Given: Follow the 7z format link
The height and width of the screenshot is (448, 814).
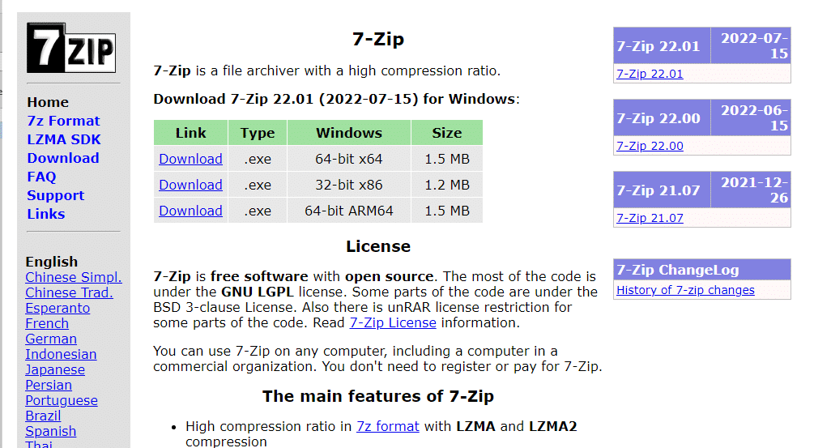Looking at the screenshot, I should click(388, 427).
